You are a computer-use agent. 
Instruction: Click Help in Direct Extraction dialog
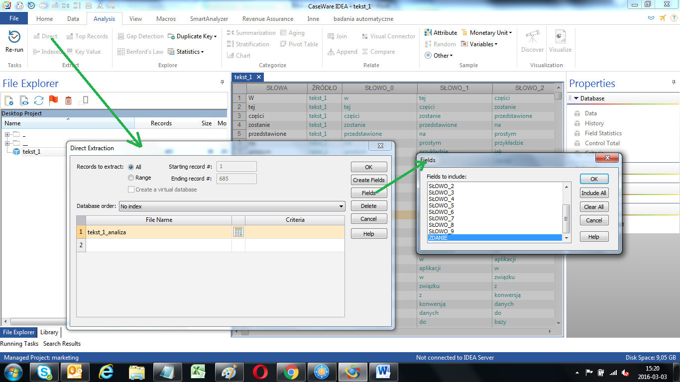(x=368, y=234)
